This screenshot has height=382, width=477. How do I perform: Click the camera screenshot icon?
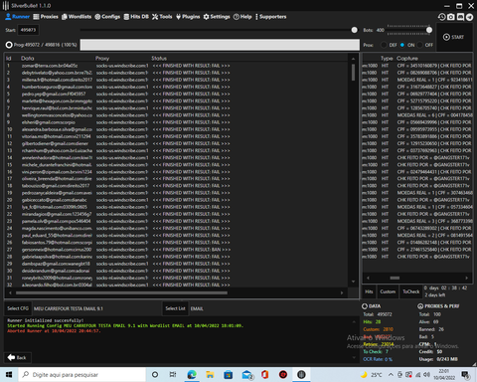(x=451, y=17)
